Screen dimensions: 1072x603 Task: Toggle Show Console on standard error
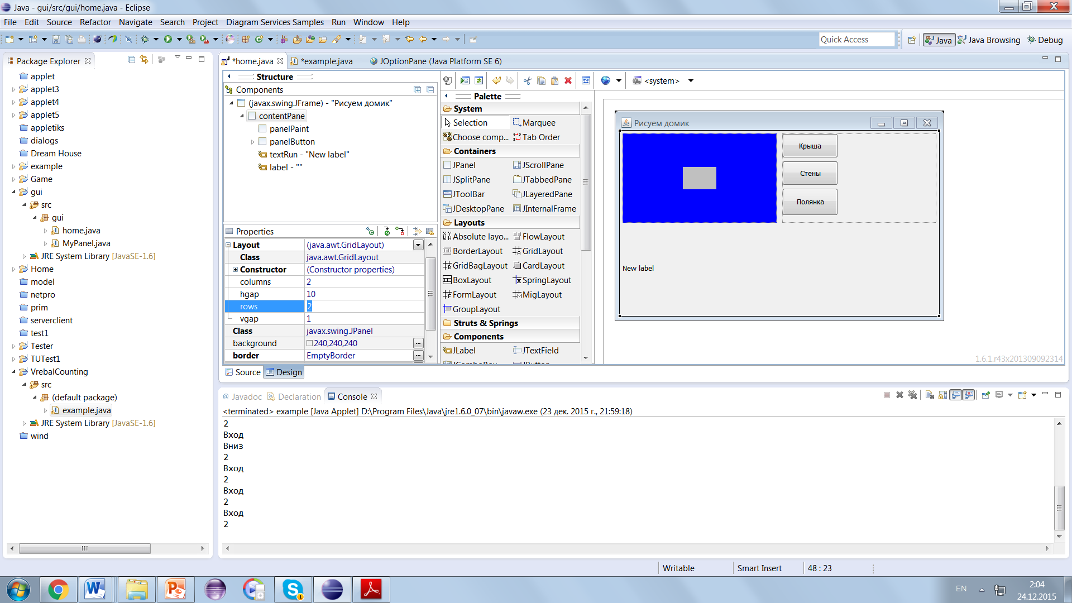click(x=969, y=395)
